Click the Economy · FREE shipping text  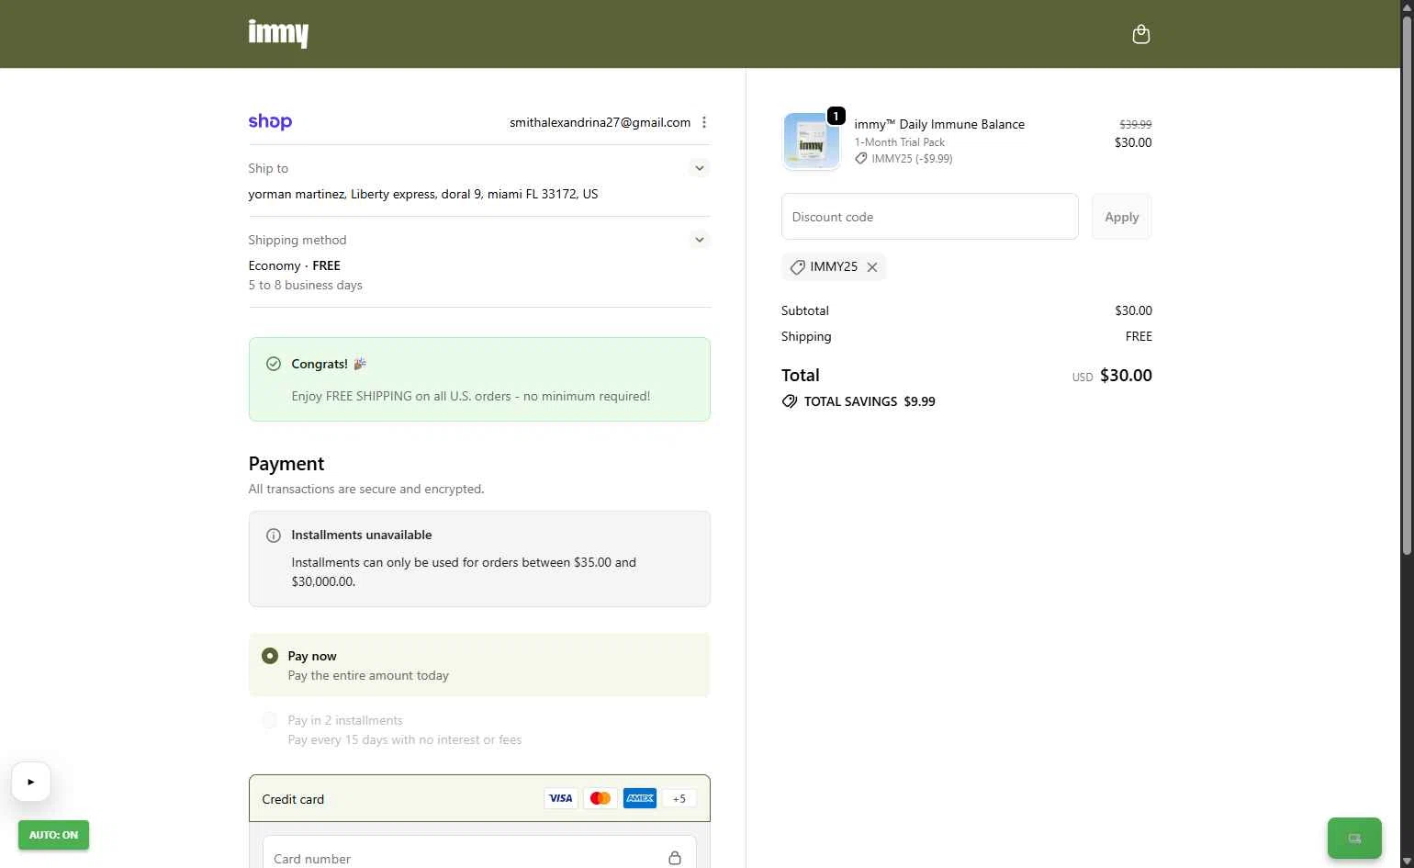tap(294, 265)
